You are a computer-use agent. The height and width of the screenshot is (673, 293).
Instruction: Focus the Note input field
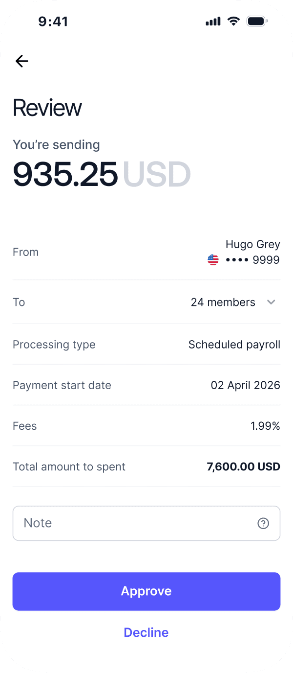click(x=132, y=523)
